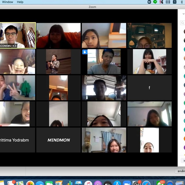Viewport: 185px width, 185px height.
Task: Select the tile showing wall air conditioner
Action: 58,88
